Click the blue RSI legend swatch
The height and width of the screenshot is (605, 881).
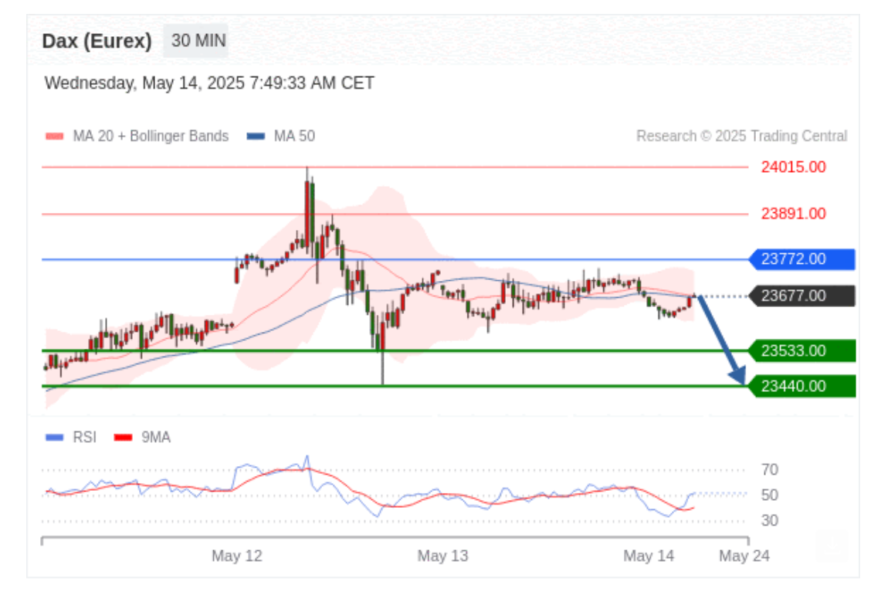(55, 437)
